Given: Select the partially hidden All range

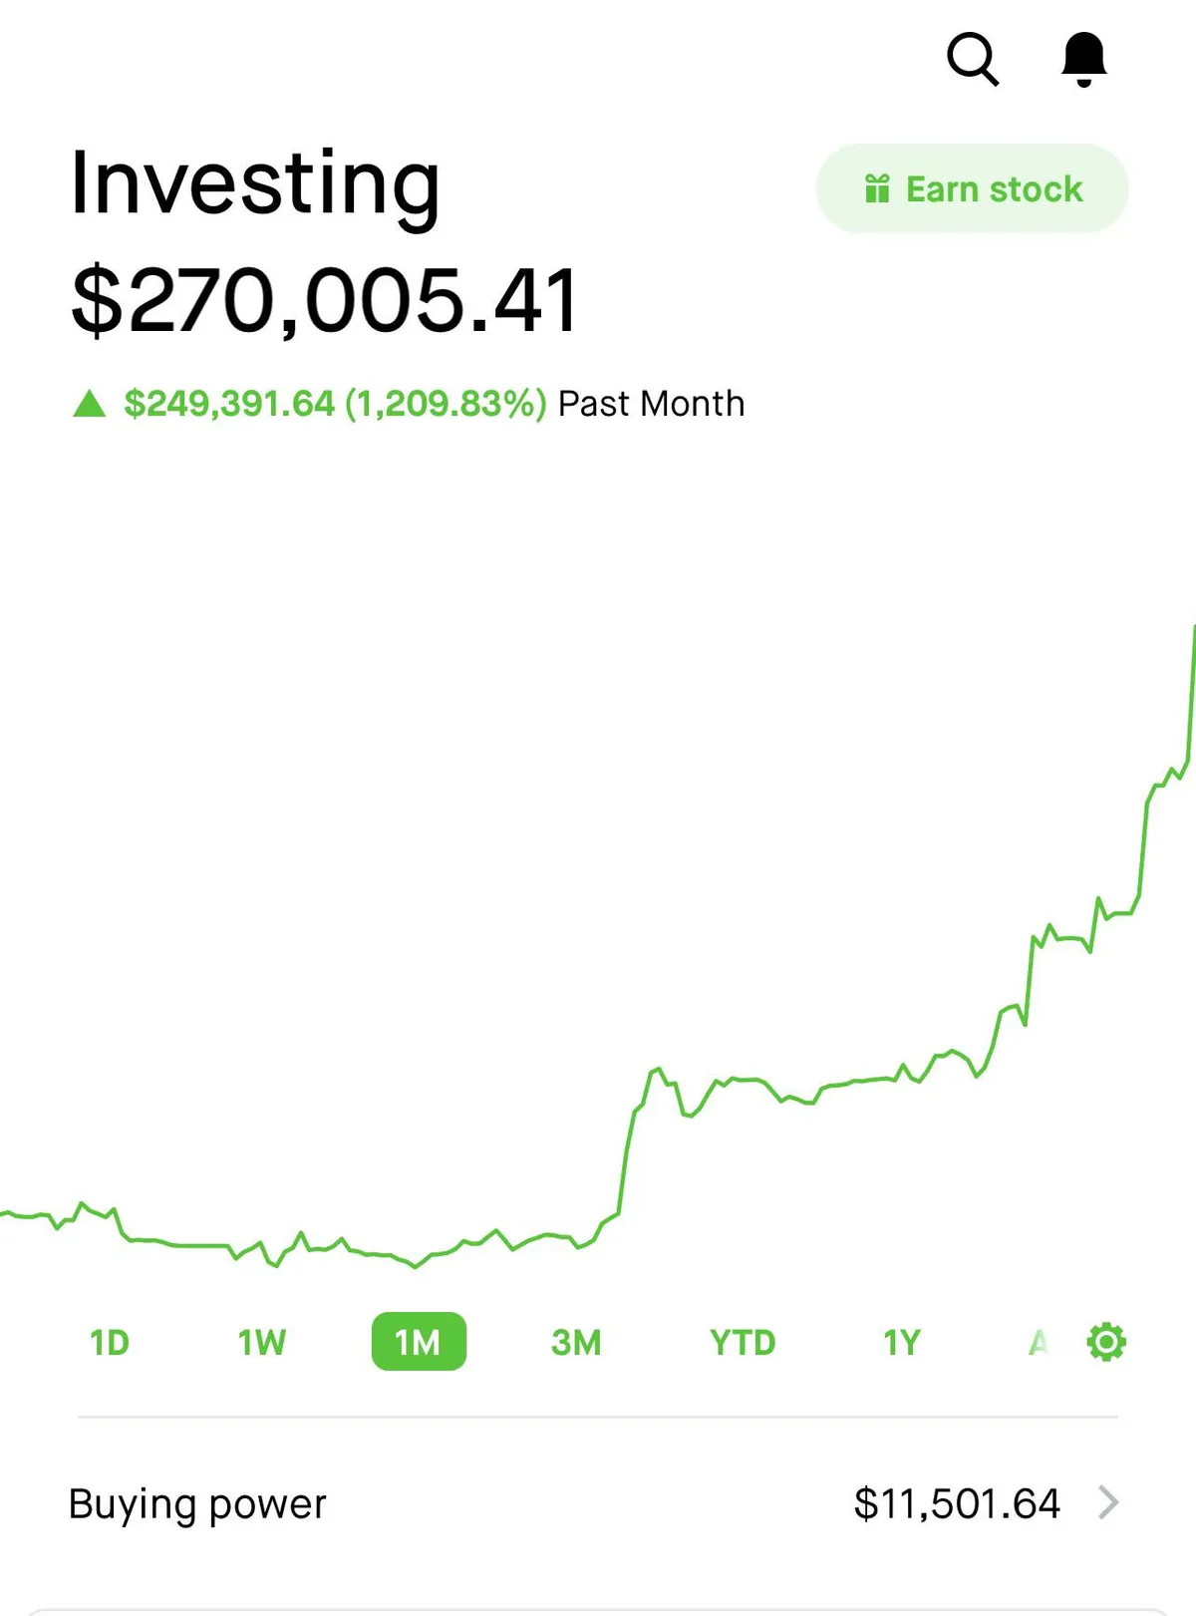Looking at the screenshot, I should pos(1040,1343).
